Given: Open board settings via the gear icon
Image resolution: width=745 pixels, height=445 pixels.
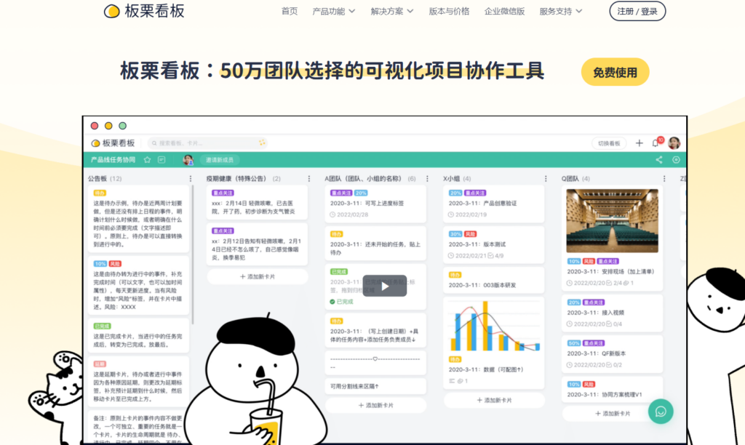Looking at the screenshot, I should (677, 159).
